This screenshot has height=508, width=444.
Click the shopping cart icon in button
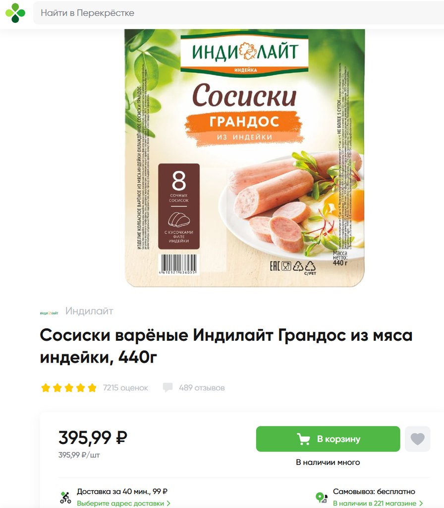tap(303, 439)
